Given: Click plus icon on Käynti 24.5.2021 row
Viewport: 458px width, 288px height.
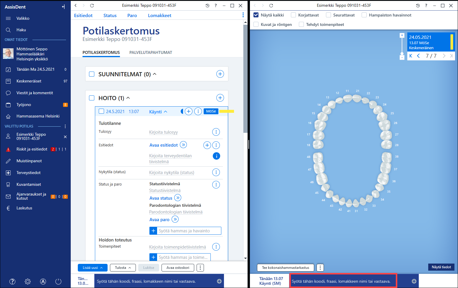Looking at the screenshot, I should pyautogui.click(x=189, y=111).
